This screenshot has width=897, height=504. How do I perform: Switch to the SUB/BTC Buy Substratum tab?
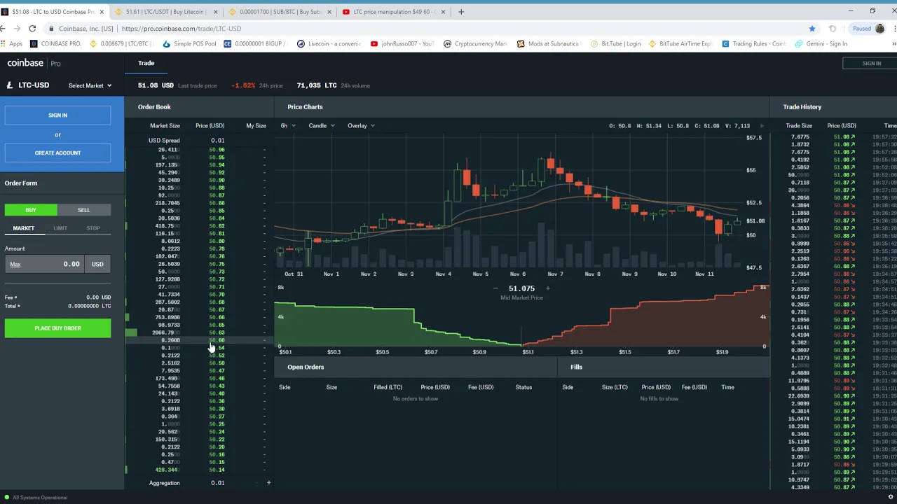coord(280,12)
